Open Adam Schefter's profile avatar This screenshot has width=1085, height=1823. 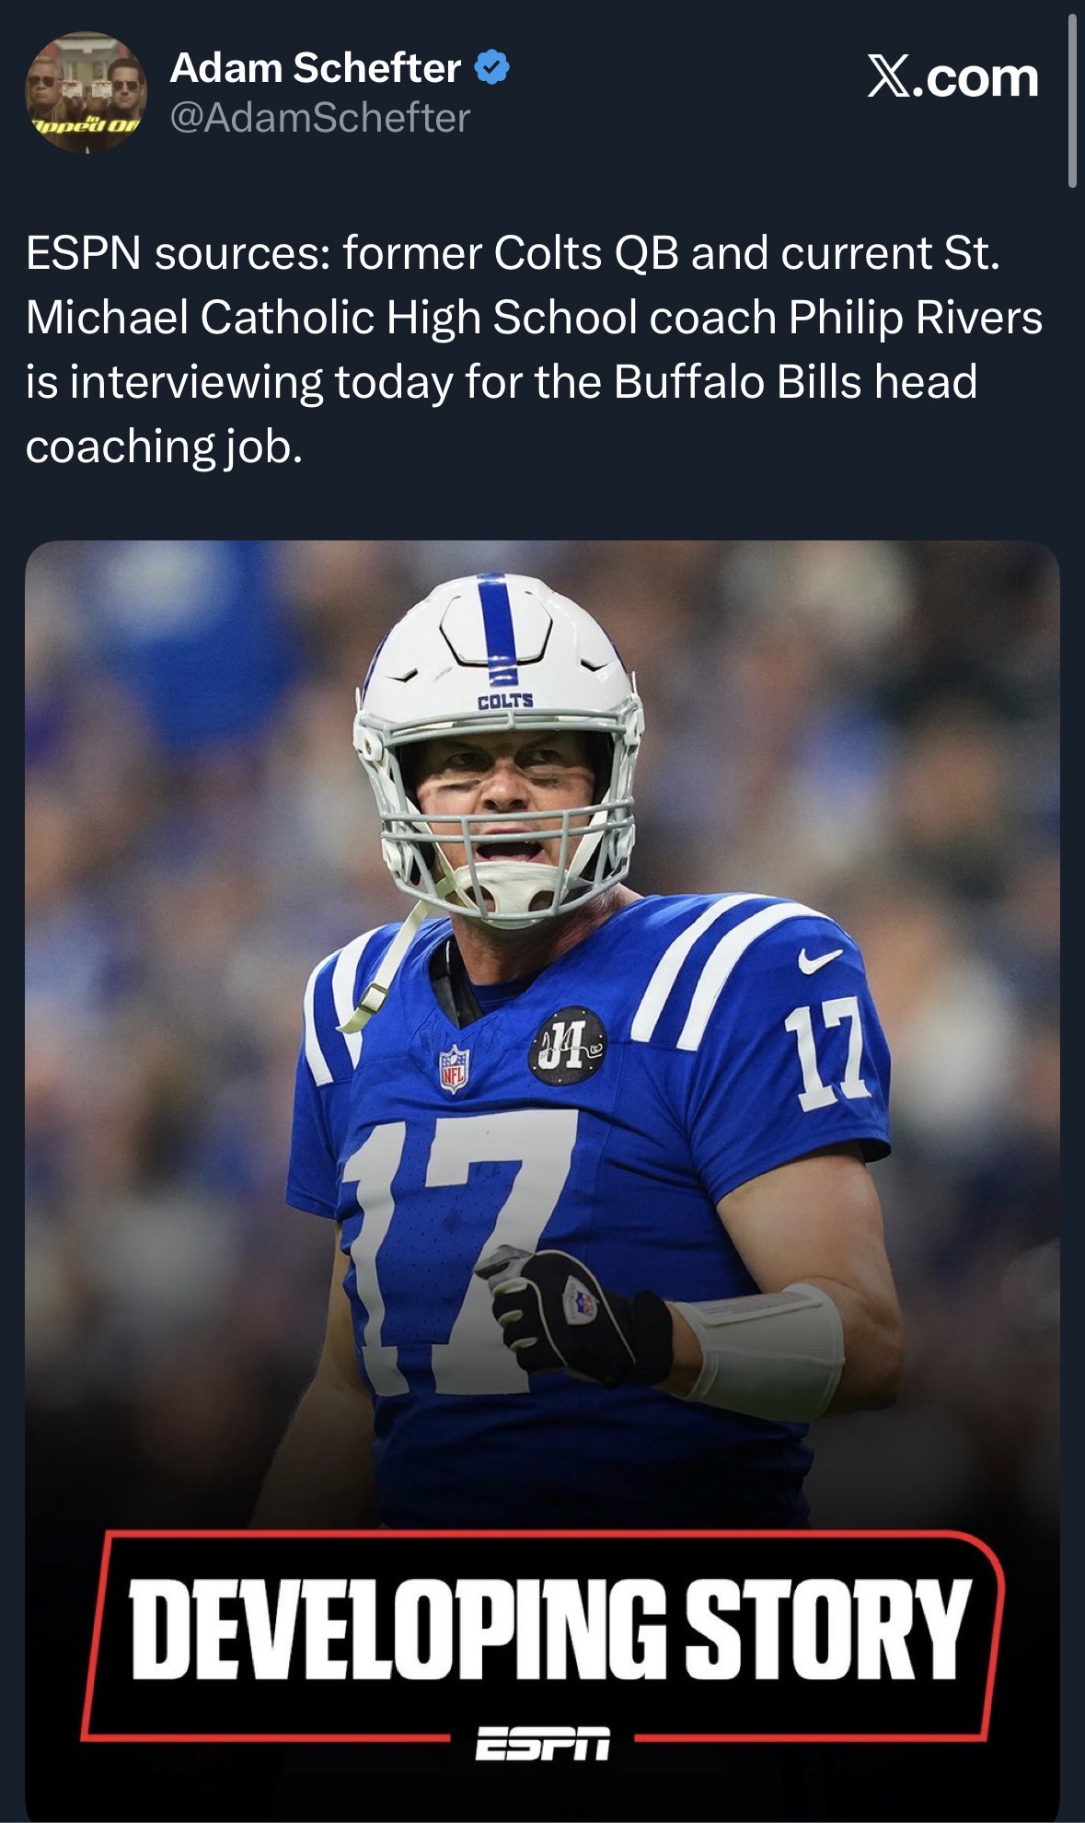tap(85, 92)
